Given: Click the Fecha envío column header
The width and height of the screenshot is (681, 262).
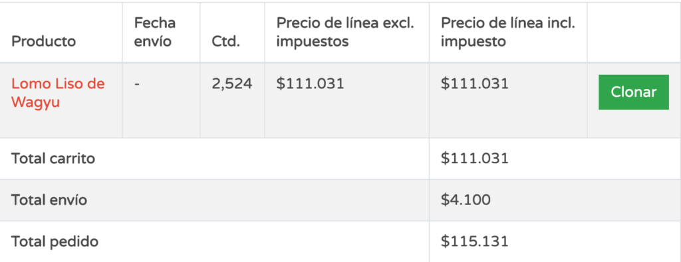Looking at the screenshot, I should click(x=154, y=32).
